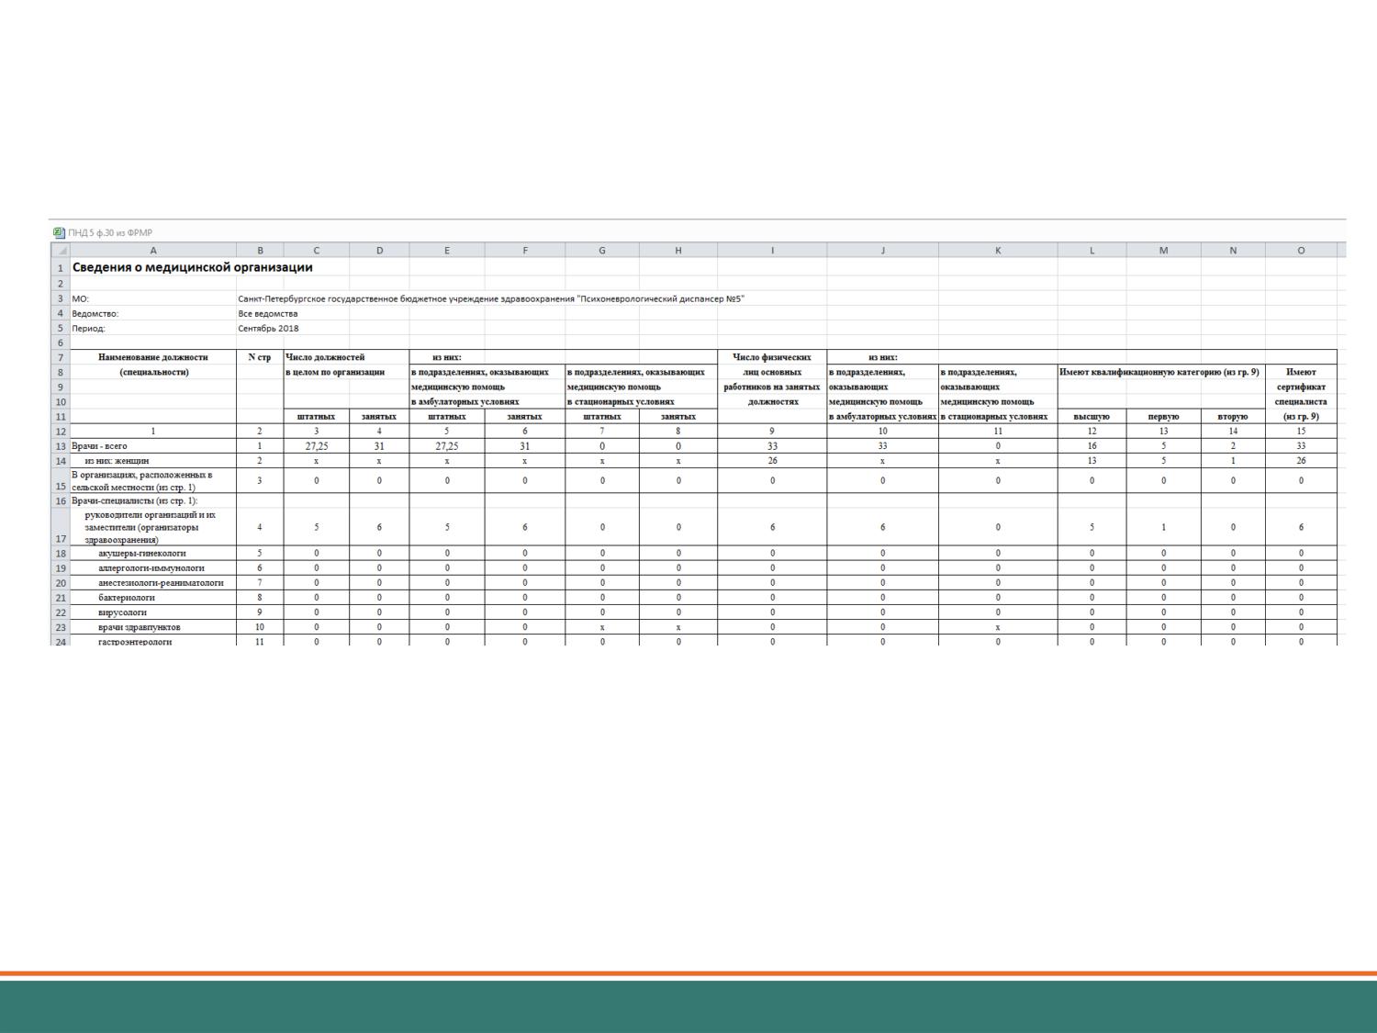
Task: Click header 'Число должностей'
Action: pyautogui.click(x=325, y=357)
